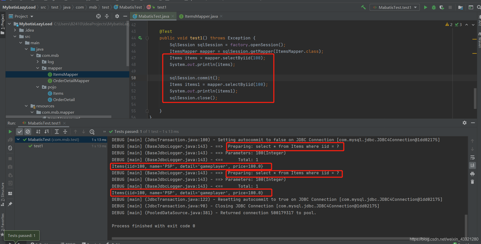Switch to the ItemsMapper.java editor tab
The height and width of the screenshot is (244, 481).
[x=201, y=16]
